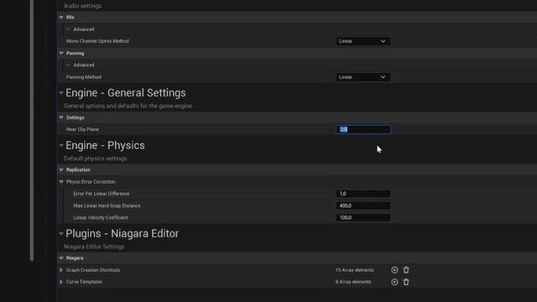Edit the Max Linear Hard Snap Distance value

tap(363, 206)
